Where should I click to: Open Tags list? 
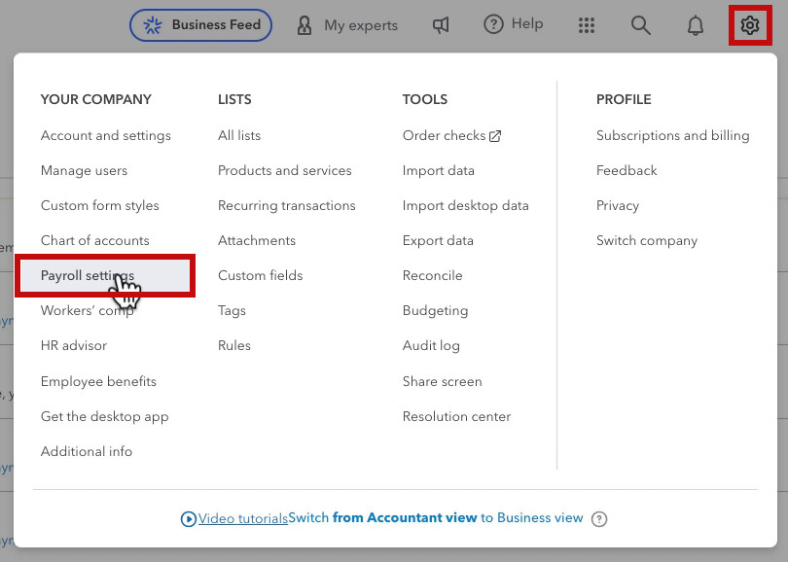[232, 310]
